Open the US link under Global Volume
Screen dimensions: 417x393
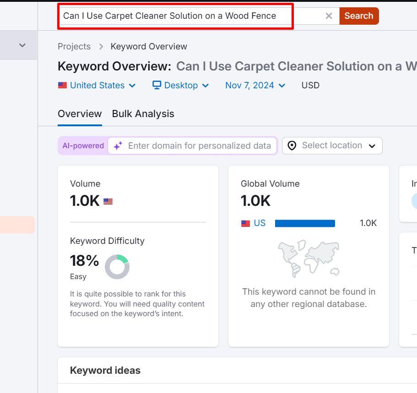point(260,223)
